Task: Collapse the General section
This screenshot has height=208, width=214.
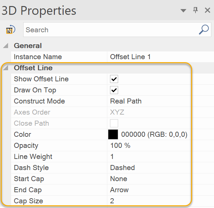Action: [x=6, y=46]
